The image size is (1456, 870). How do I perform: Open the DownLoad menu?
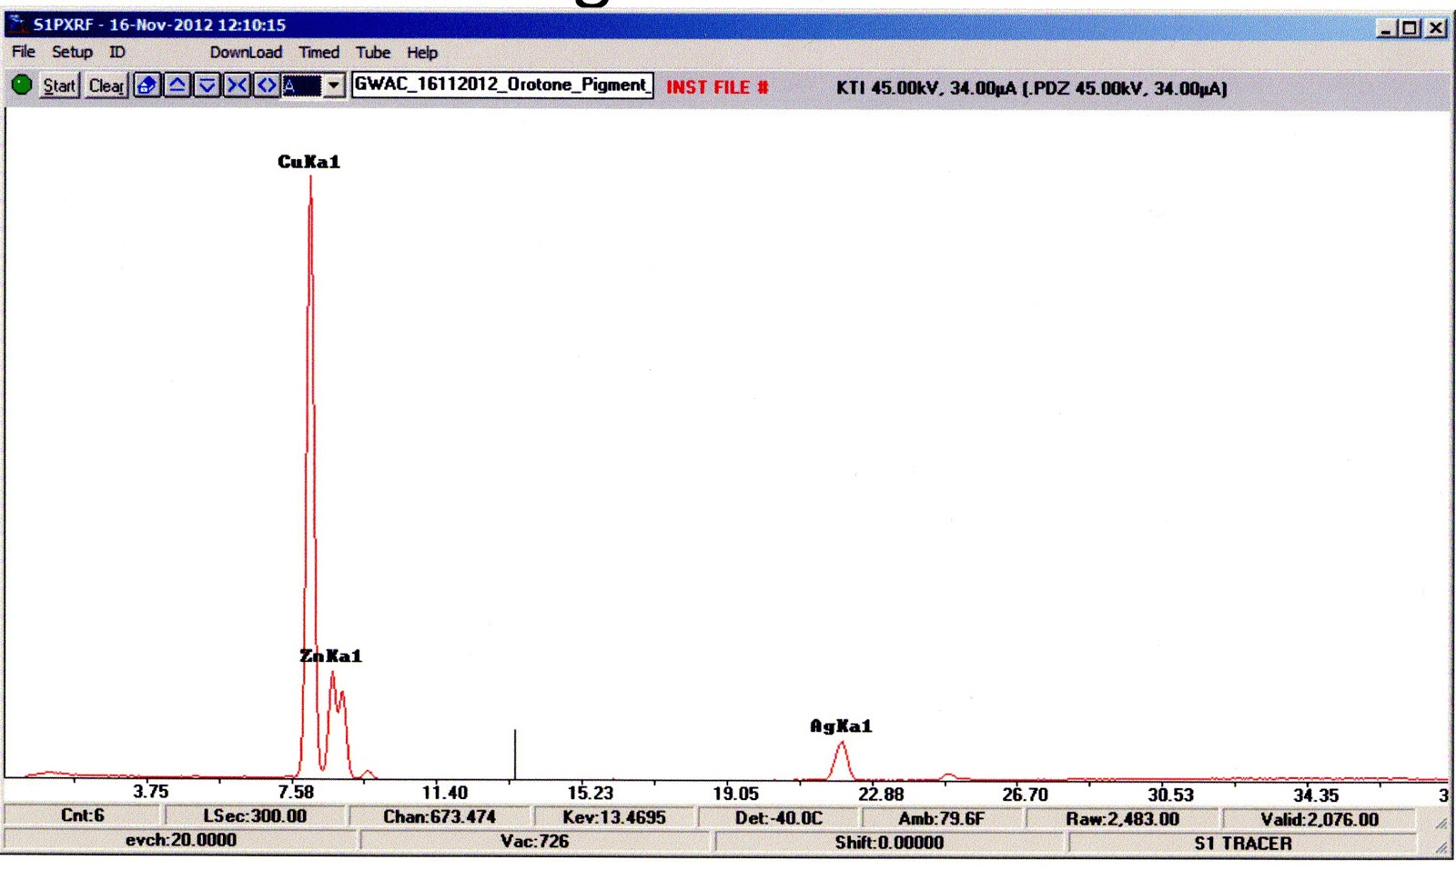246,52
